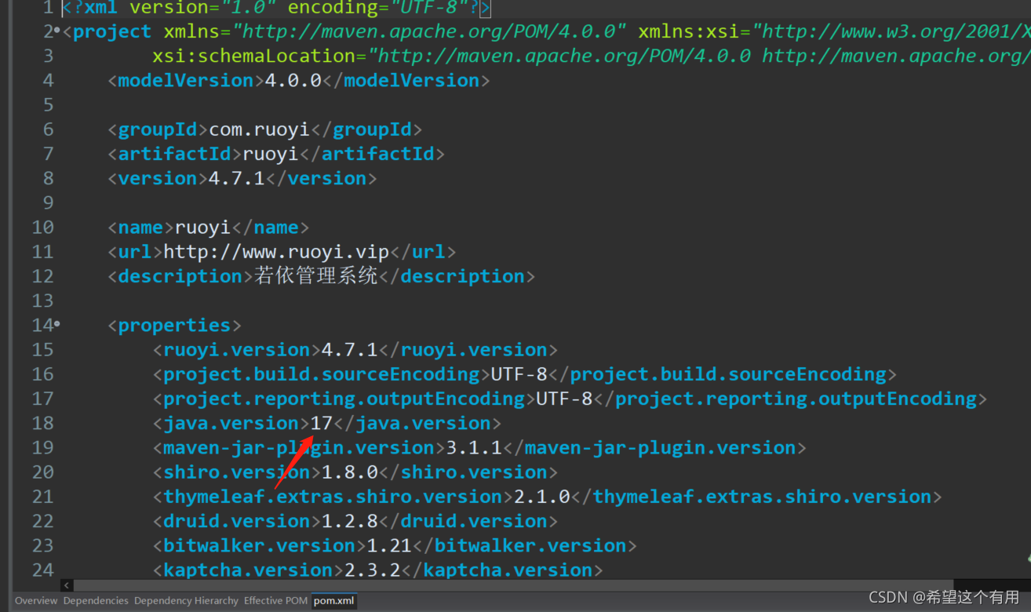Click the druid.version value 1.2.8
Screen dimensions: 1031x612
(x=350, y=521)
